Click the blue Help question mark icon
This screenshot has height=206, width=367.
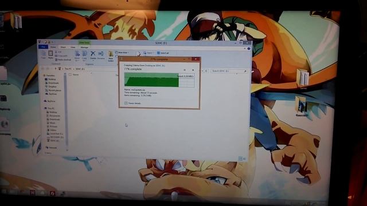click(249, 49)
